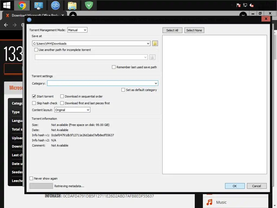Click the INFOHASH text on webpage
This screenshot has height=208, width=277.
99,196
